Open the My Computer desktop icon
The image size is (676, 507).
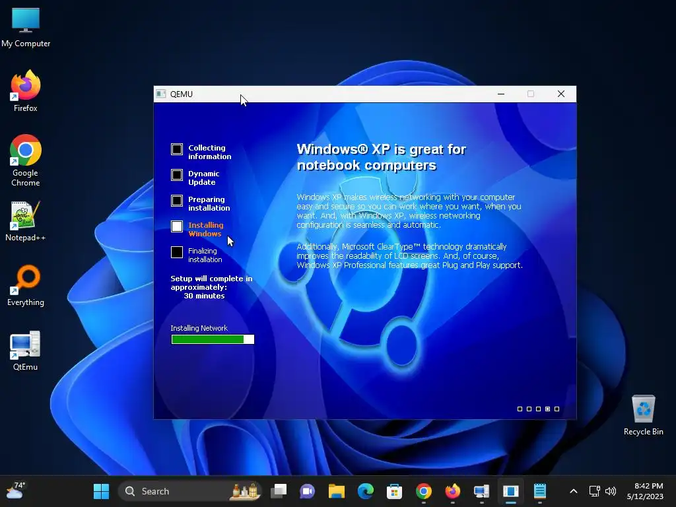click(x=26, y=27)
